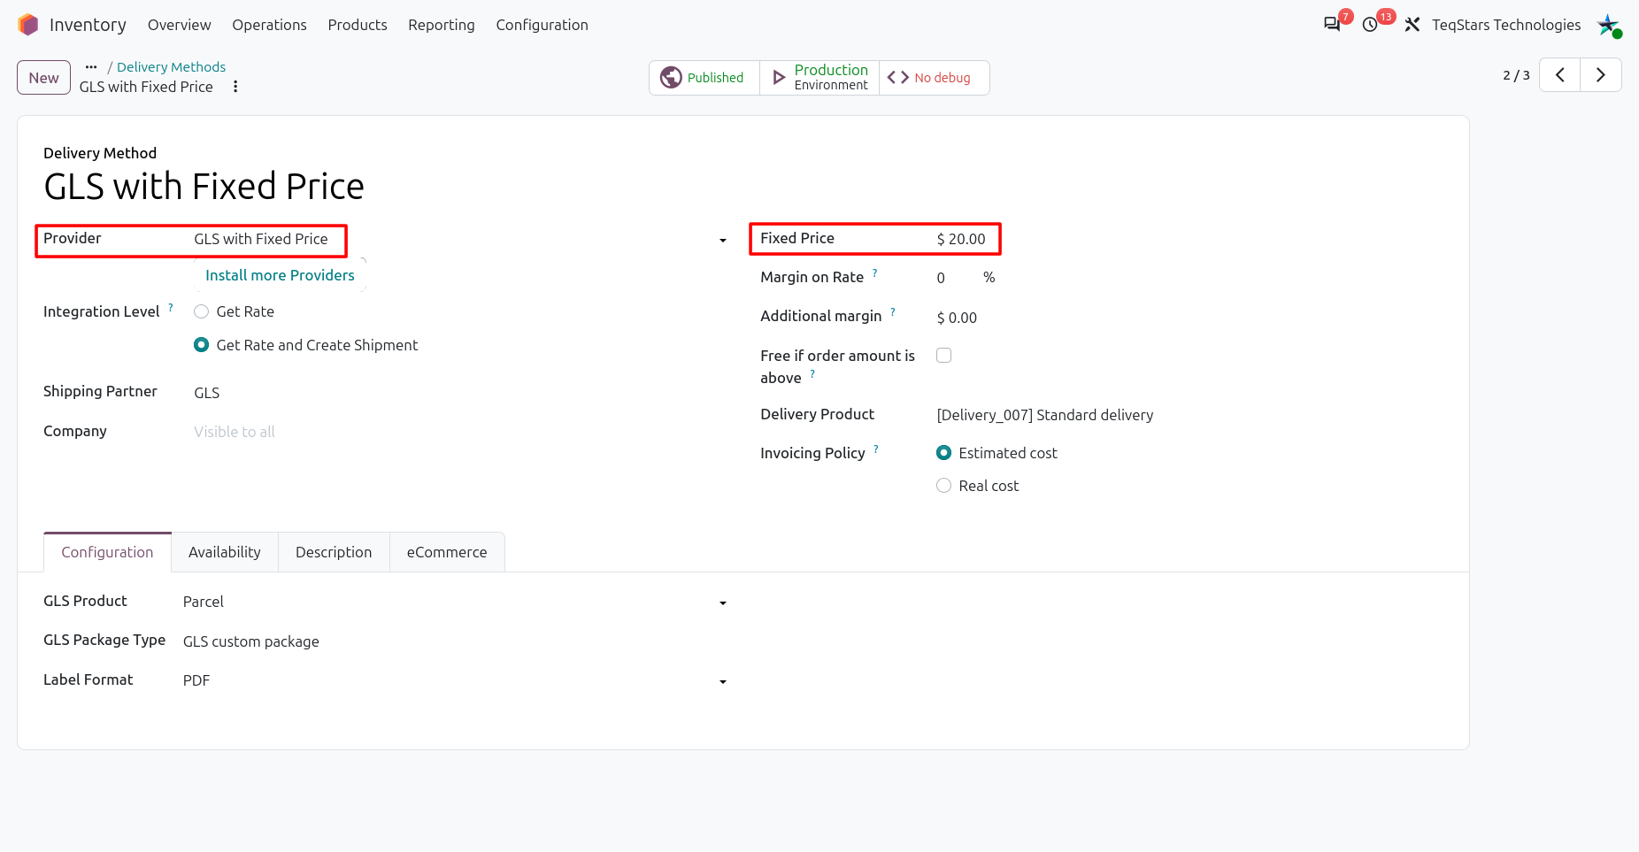Open the breadcrumb ellipsis menu

click(91, 66)
